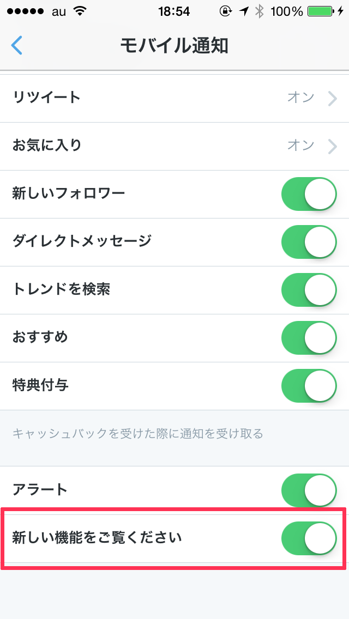This screenshot has width=349, height=619.
Task: Turn off the ダイレクトメッセージ toggle
Action: [309, 242]
